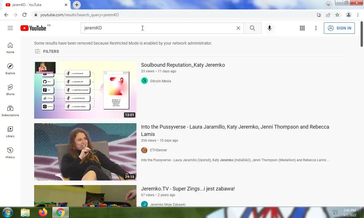Screen dimensions: 364x218
Task: Click the install app icon in address bar
Action: tap(319, 15)
